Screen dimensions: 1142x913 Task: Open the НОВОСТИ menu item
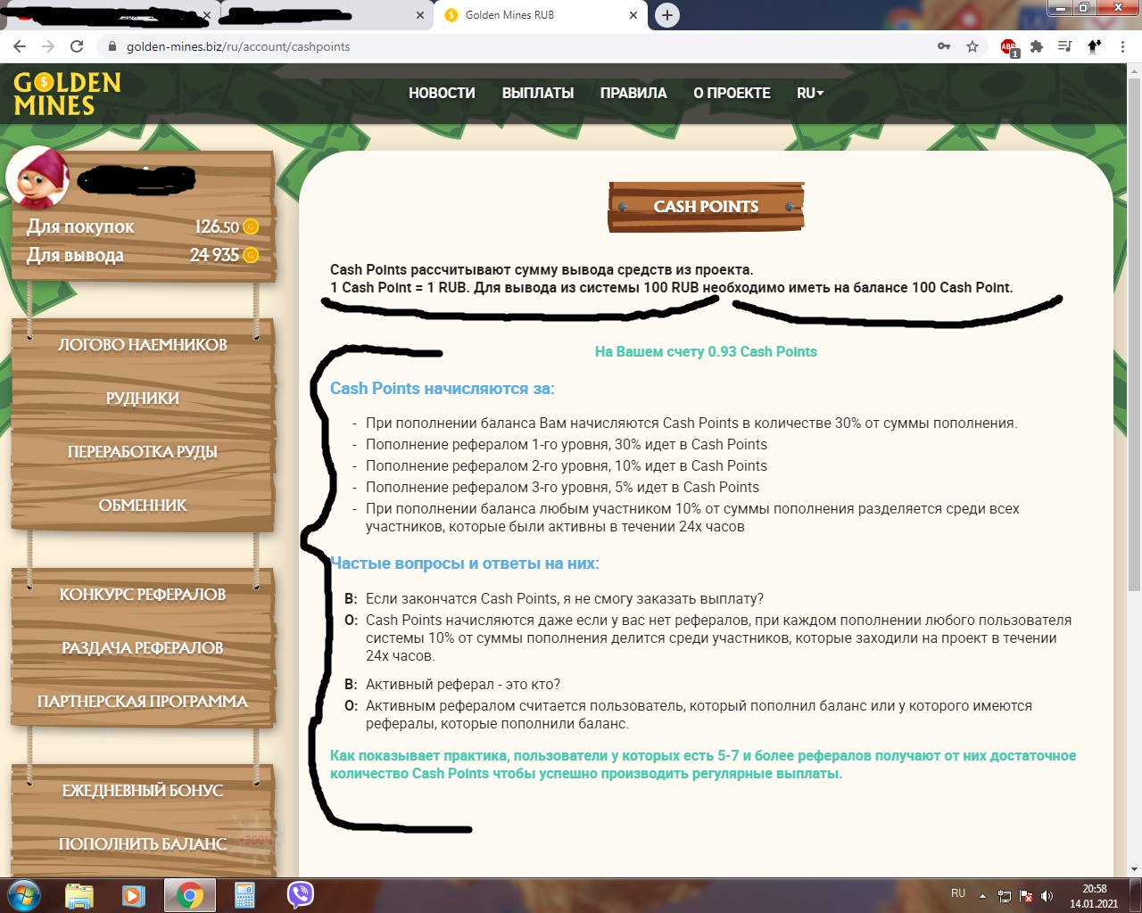click(x=442, y=93)
